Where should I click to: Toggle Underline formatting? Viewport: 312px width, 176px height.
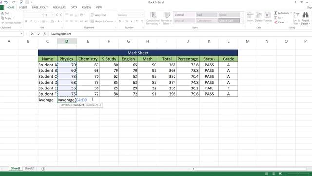pos(36,22)
